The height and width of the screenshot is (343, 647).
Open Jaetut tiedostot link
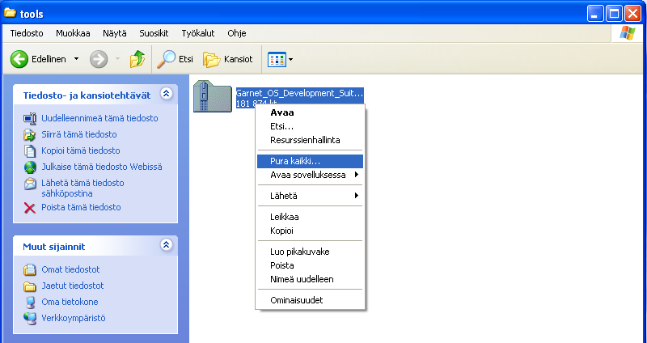pos(73,286)
